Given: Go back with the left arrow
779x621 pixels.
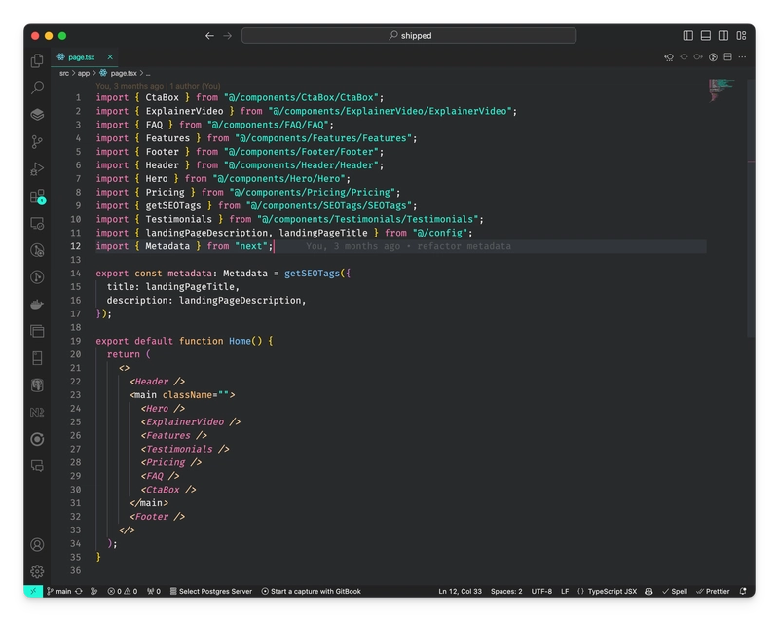Looking at the screenshot, I should click(209, 36).
